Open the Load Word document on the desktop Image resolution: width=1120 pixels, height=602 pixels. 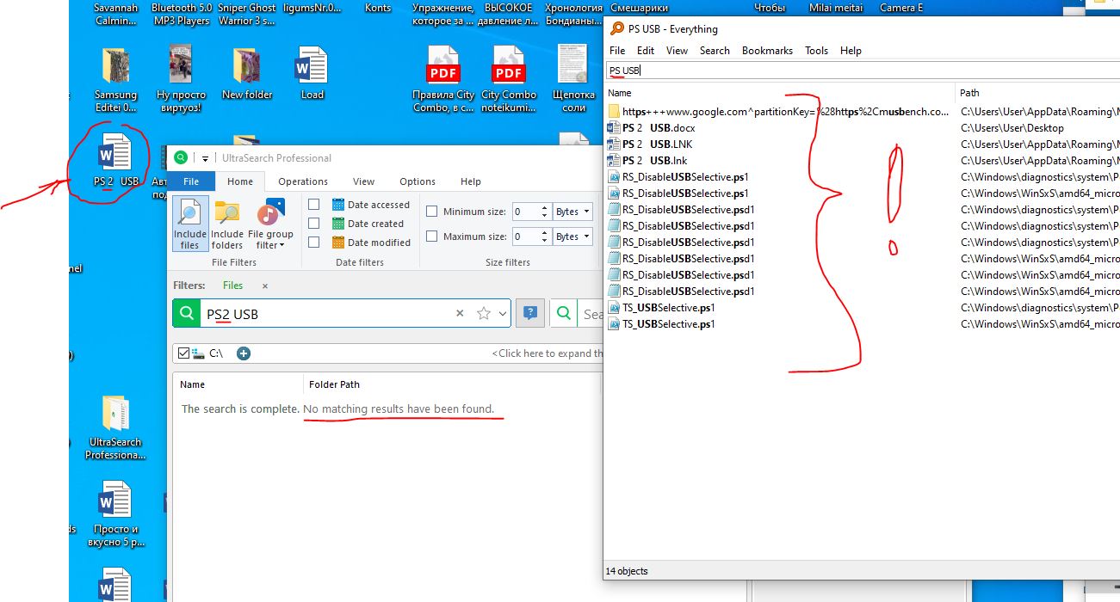(312, 74)
